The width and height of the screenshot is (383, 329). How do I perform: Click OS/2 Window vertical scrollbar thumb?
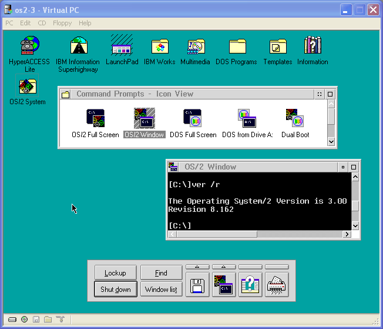[355, 206]
